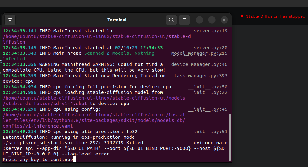
Task: Open the terminal hamburger menu
Action: [x=184, y=20]
